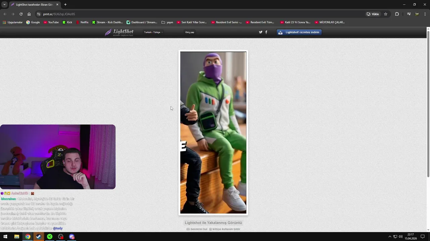Click kötüye kullanım bildir link
430x241 pixels.
coord(225,229)
